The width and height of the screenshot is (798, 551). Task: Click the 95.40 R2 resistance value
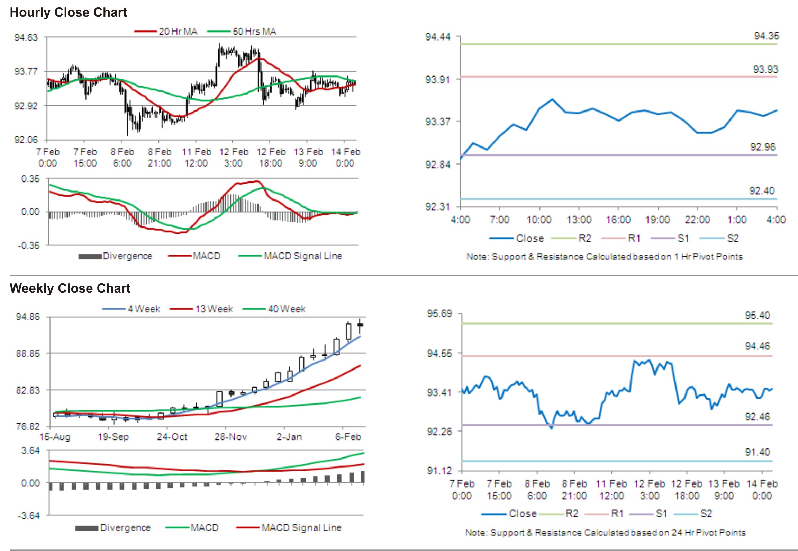tap(758, 316)
